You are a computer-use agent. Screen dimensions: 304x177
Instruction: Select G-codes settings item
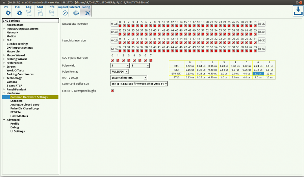pos(18,44)
